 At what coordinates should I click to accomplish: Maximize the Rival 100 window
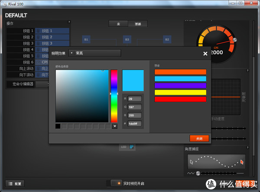240,3
